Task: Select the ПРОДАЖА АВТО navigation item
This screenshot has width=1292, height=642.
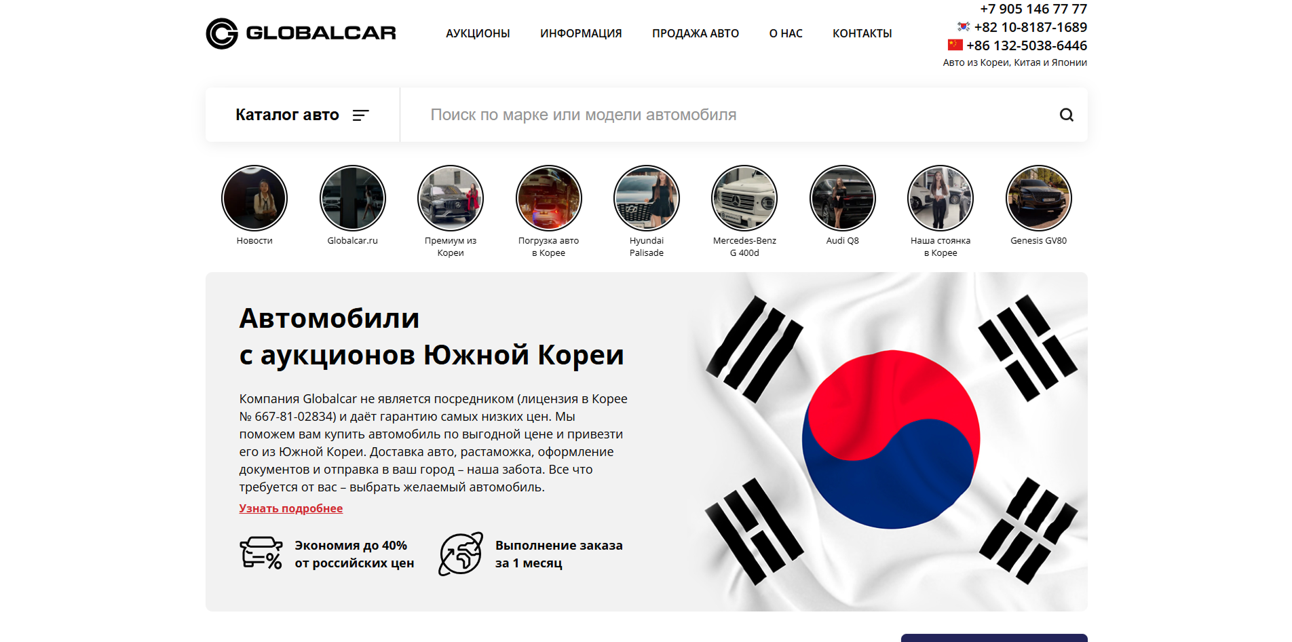Action: [x=695, y=33]
